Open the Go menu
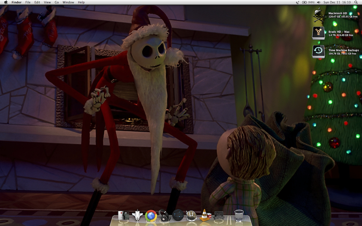Screen dimensions: 362x226 (57, 2)
